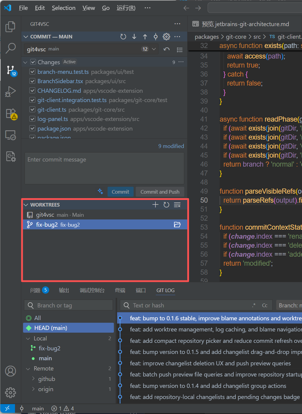302x414 pixels.
Task: Switch to the 终端 panel tab
Action: point(120,290)
